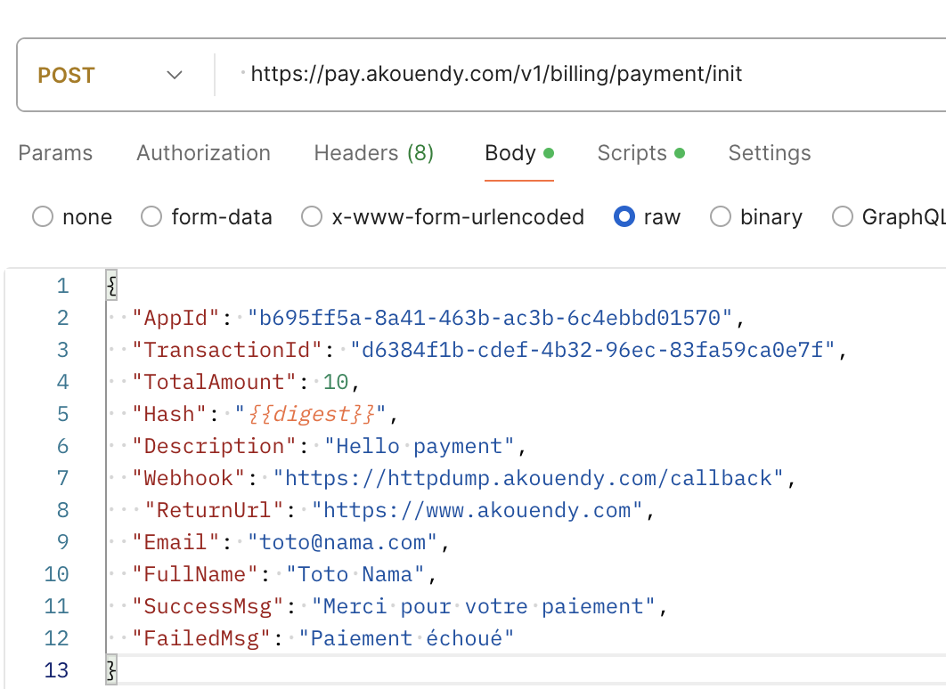This screenshot has height=689, width=946.
Task: Click the TotalAmount value 10
Action: click(x=335, y=382)
